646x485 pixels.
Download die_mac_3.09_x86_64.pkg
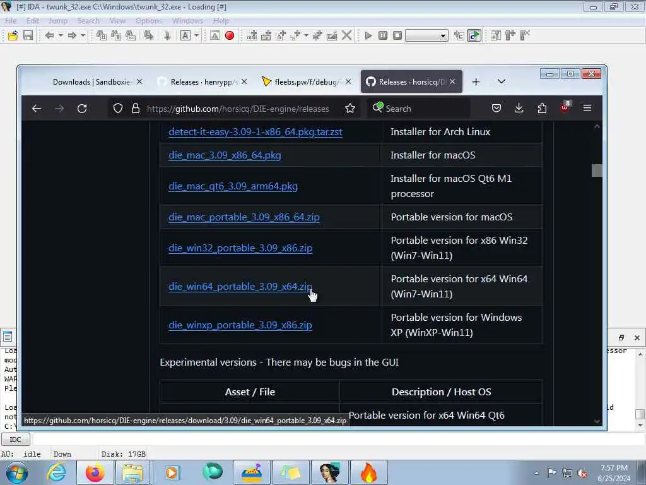click(x=225, y=155)
